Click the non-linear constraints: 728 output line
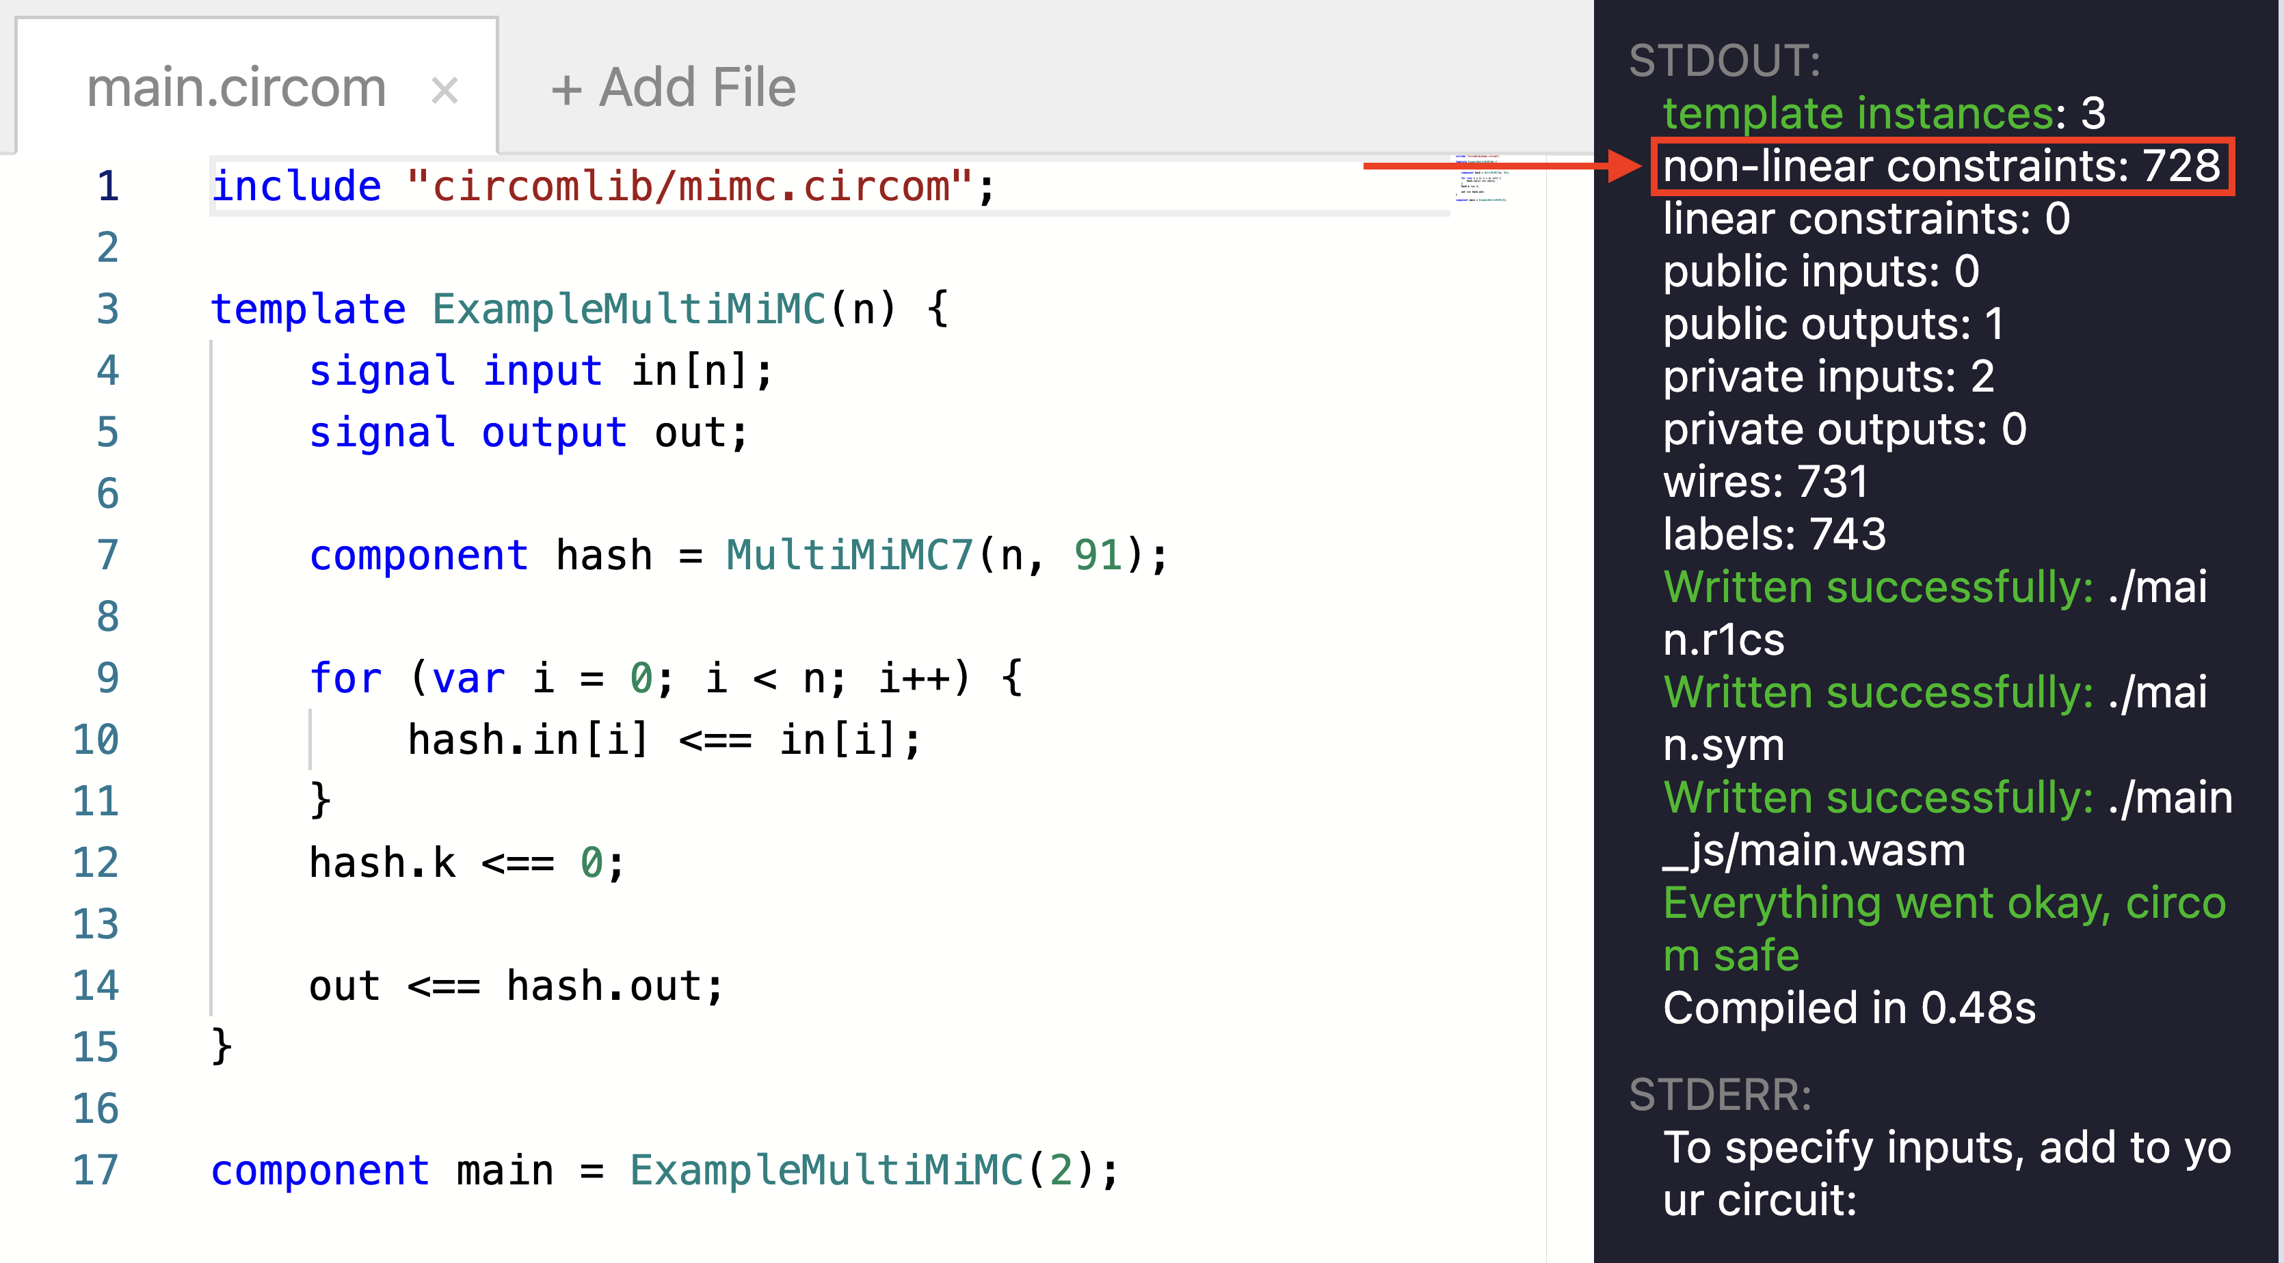This screenshot has height=1263, width=2284. [1940, 167]
